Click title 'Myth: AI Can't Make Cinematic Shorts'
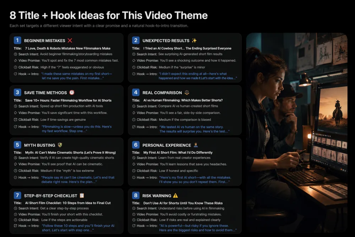 tap(70, 152)
